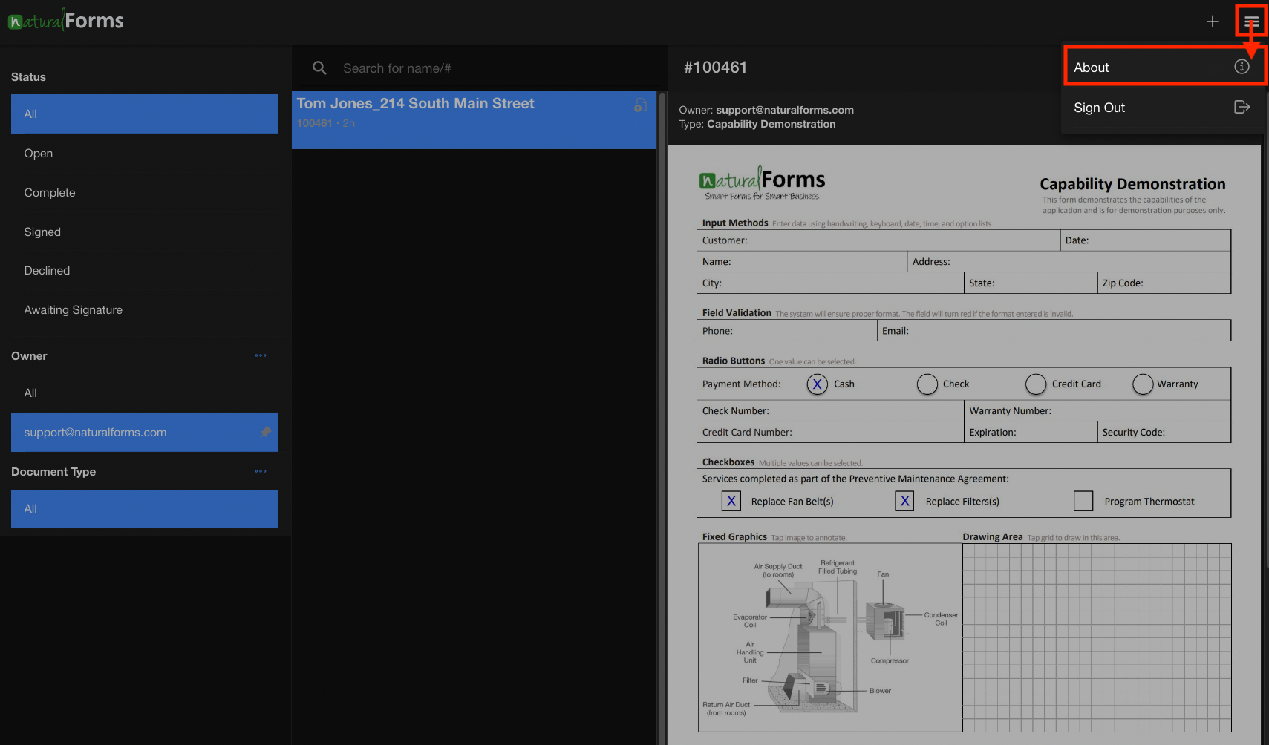Filter status by Awaiting Signature
Screen dimensions: 1269x745
[x=144, y=309]
